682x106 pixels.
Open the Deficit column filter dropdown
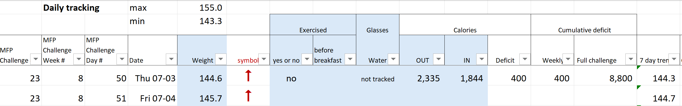[x=525, y=59]
